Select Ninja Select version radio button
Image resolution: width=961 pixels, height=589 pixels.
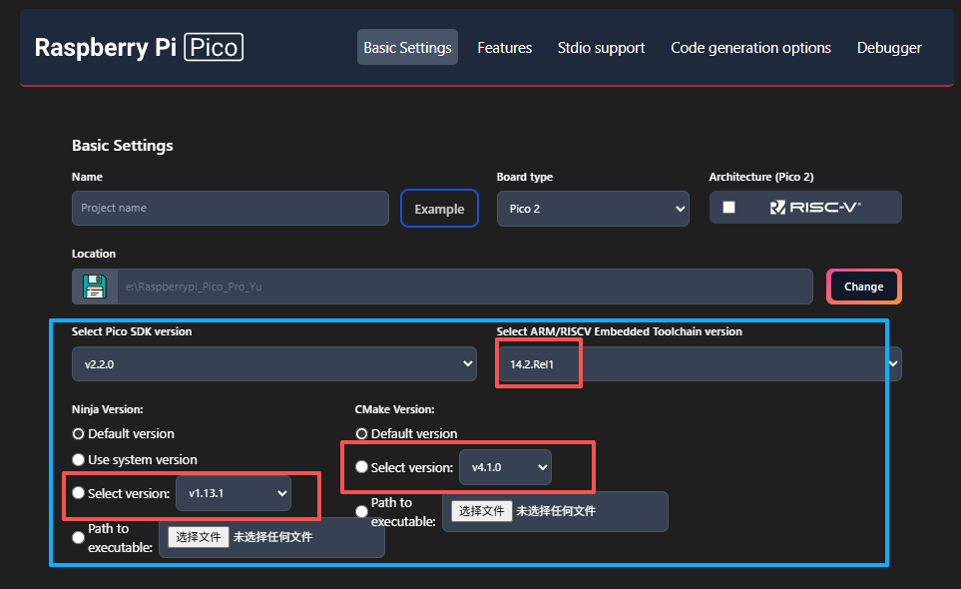click(x=78, y=493)
